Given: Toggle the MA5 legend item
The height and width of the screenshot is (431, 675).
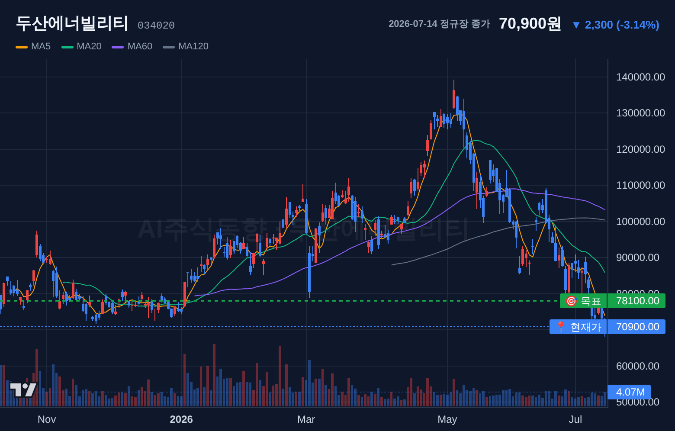Looking at the screenshot, I should tap(33, 46).
